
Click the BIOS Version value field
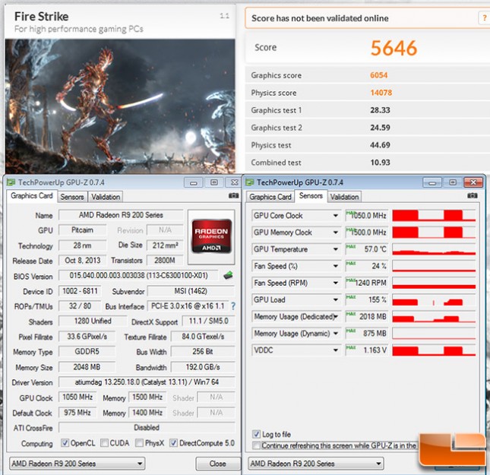pyautogui.click(x=138, y=275)
